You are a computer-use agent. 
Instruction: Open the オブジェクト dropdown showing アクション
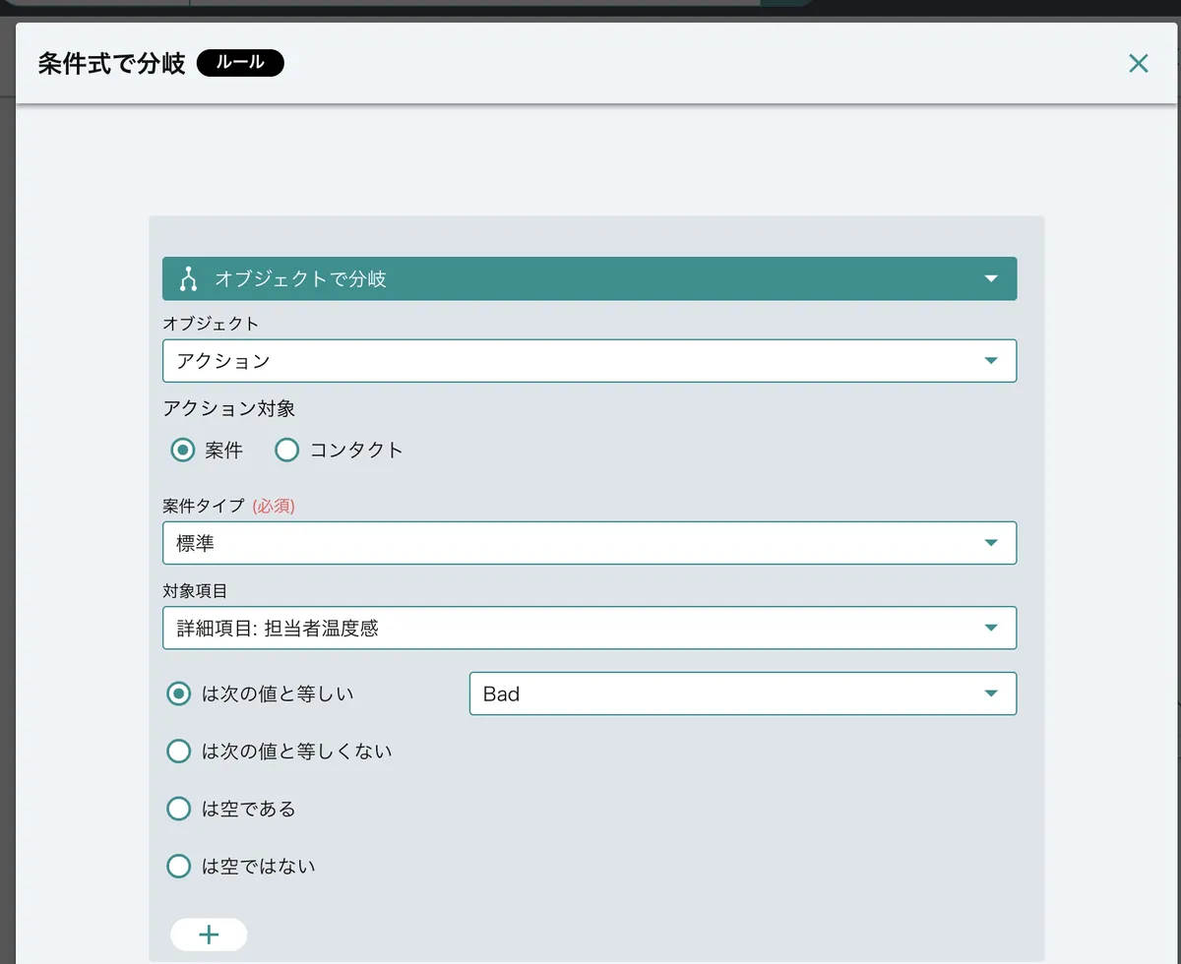tap(589, 361)
